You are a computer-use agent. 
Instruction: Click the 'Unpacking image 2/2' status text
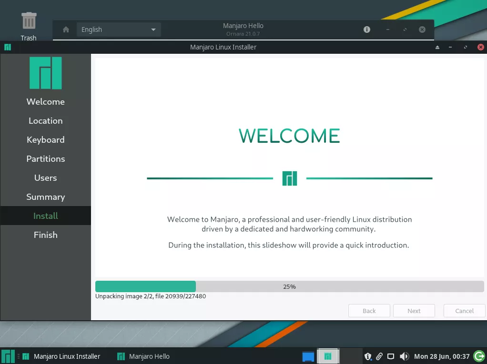(x=150, y=296)
